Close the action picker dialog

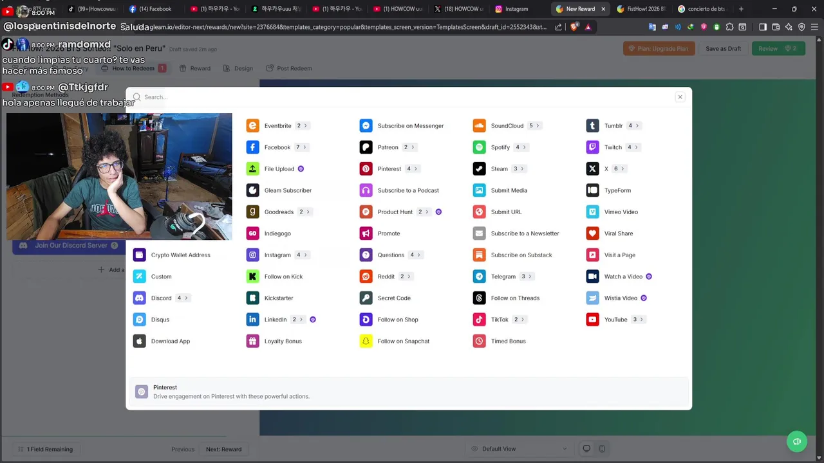[x=680, y=97]
